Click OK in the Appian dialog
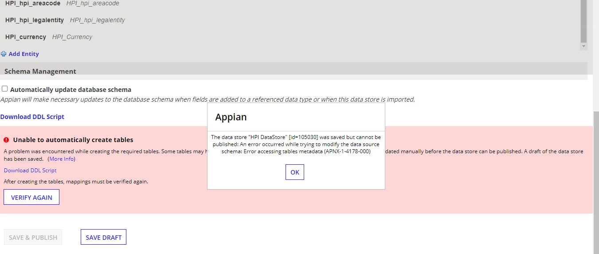Viewport: 599px width, 254px height. [x=295, y=172]
